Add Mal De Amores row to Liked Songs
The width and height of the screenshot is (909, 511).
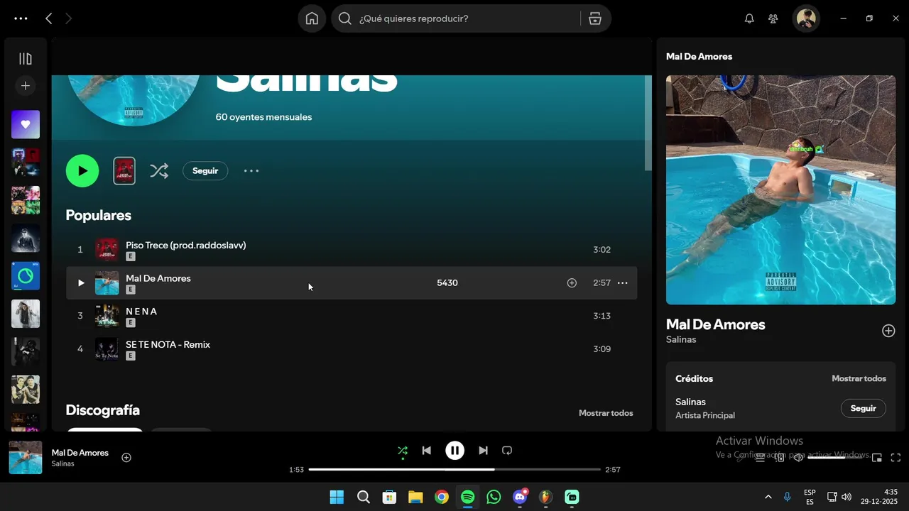click(572, 283)
